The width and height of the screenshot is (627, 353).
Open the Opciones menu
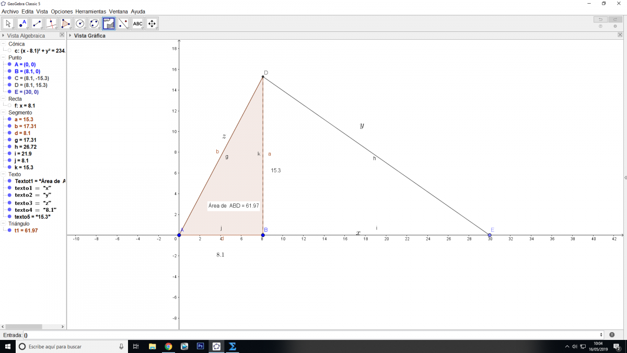click(x=62, y=11)
